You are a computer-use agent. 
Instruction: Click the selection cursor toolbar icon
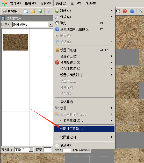click(x=118, y=11)
